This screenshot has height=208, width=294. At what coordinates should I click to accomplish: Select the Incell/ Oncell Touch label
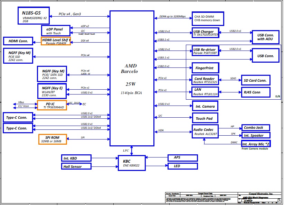(x=87, y=34)
